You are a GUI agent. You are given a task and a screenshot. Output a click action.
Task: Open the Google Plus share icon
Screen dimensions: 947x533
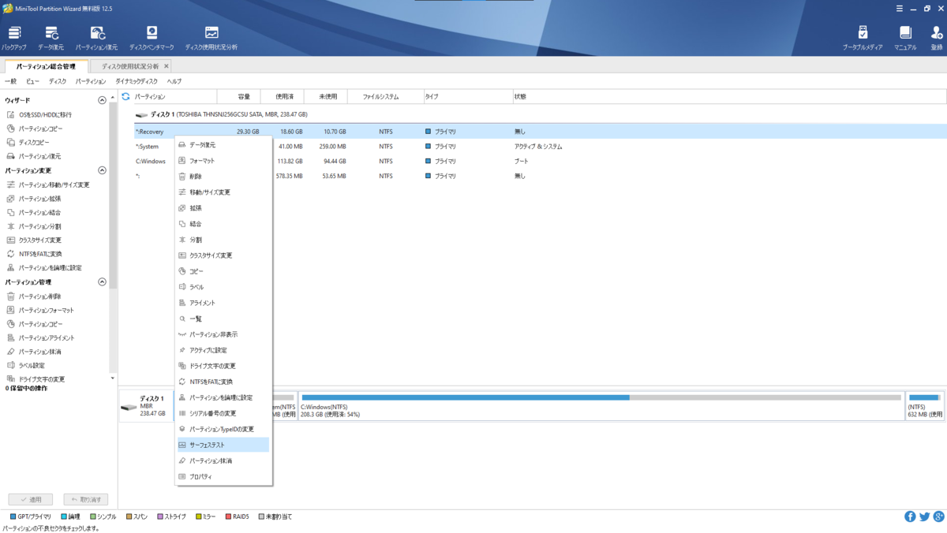point(938,516)
